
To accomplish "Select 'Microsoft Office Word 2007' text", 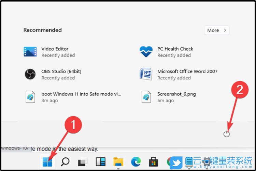I will coord(187,71).
